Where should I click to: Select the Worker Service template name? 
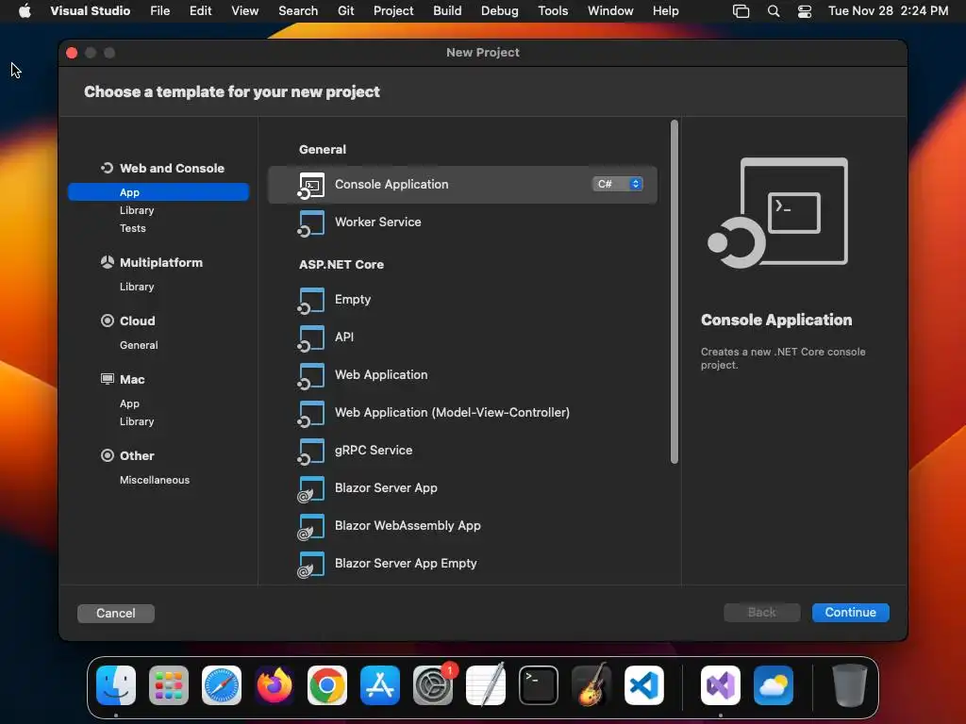tap(377, 222)
